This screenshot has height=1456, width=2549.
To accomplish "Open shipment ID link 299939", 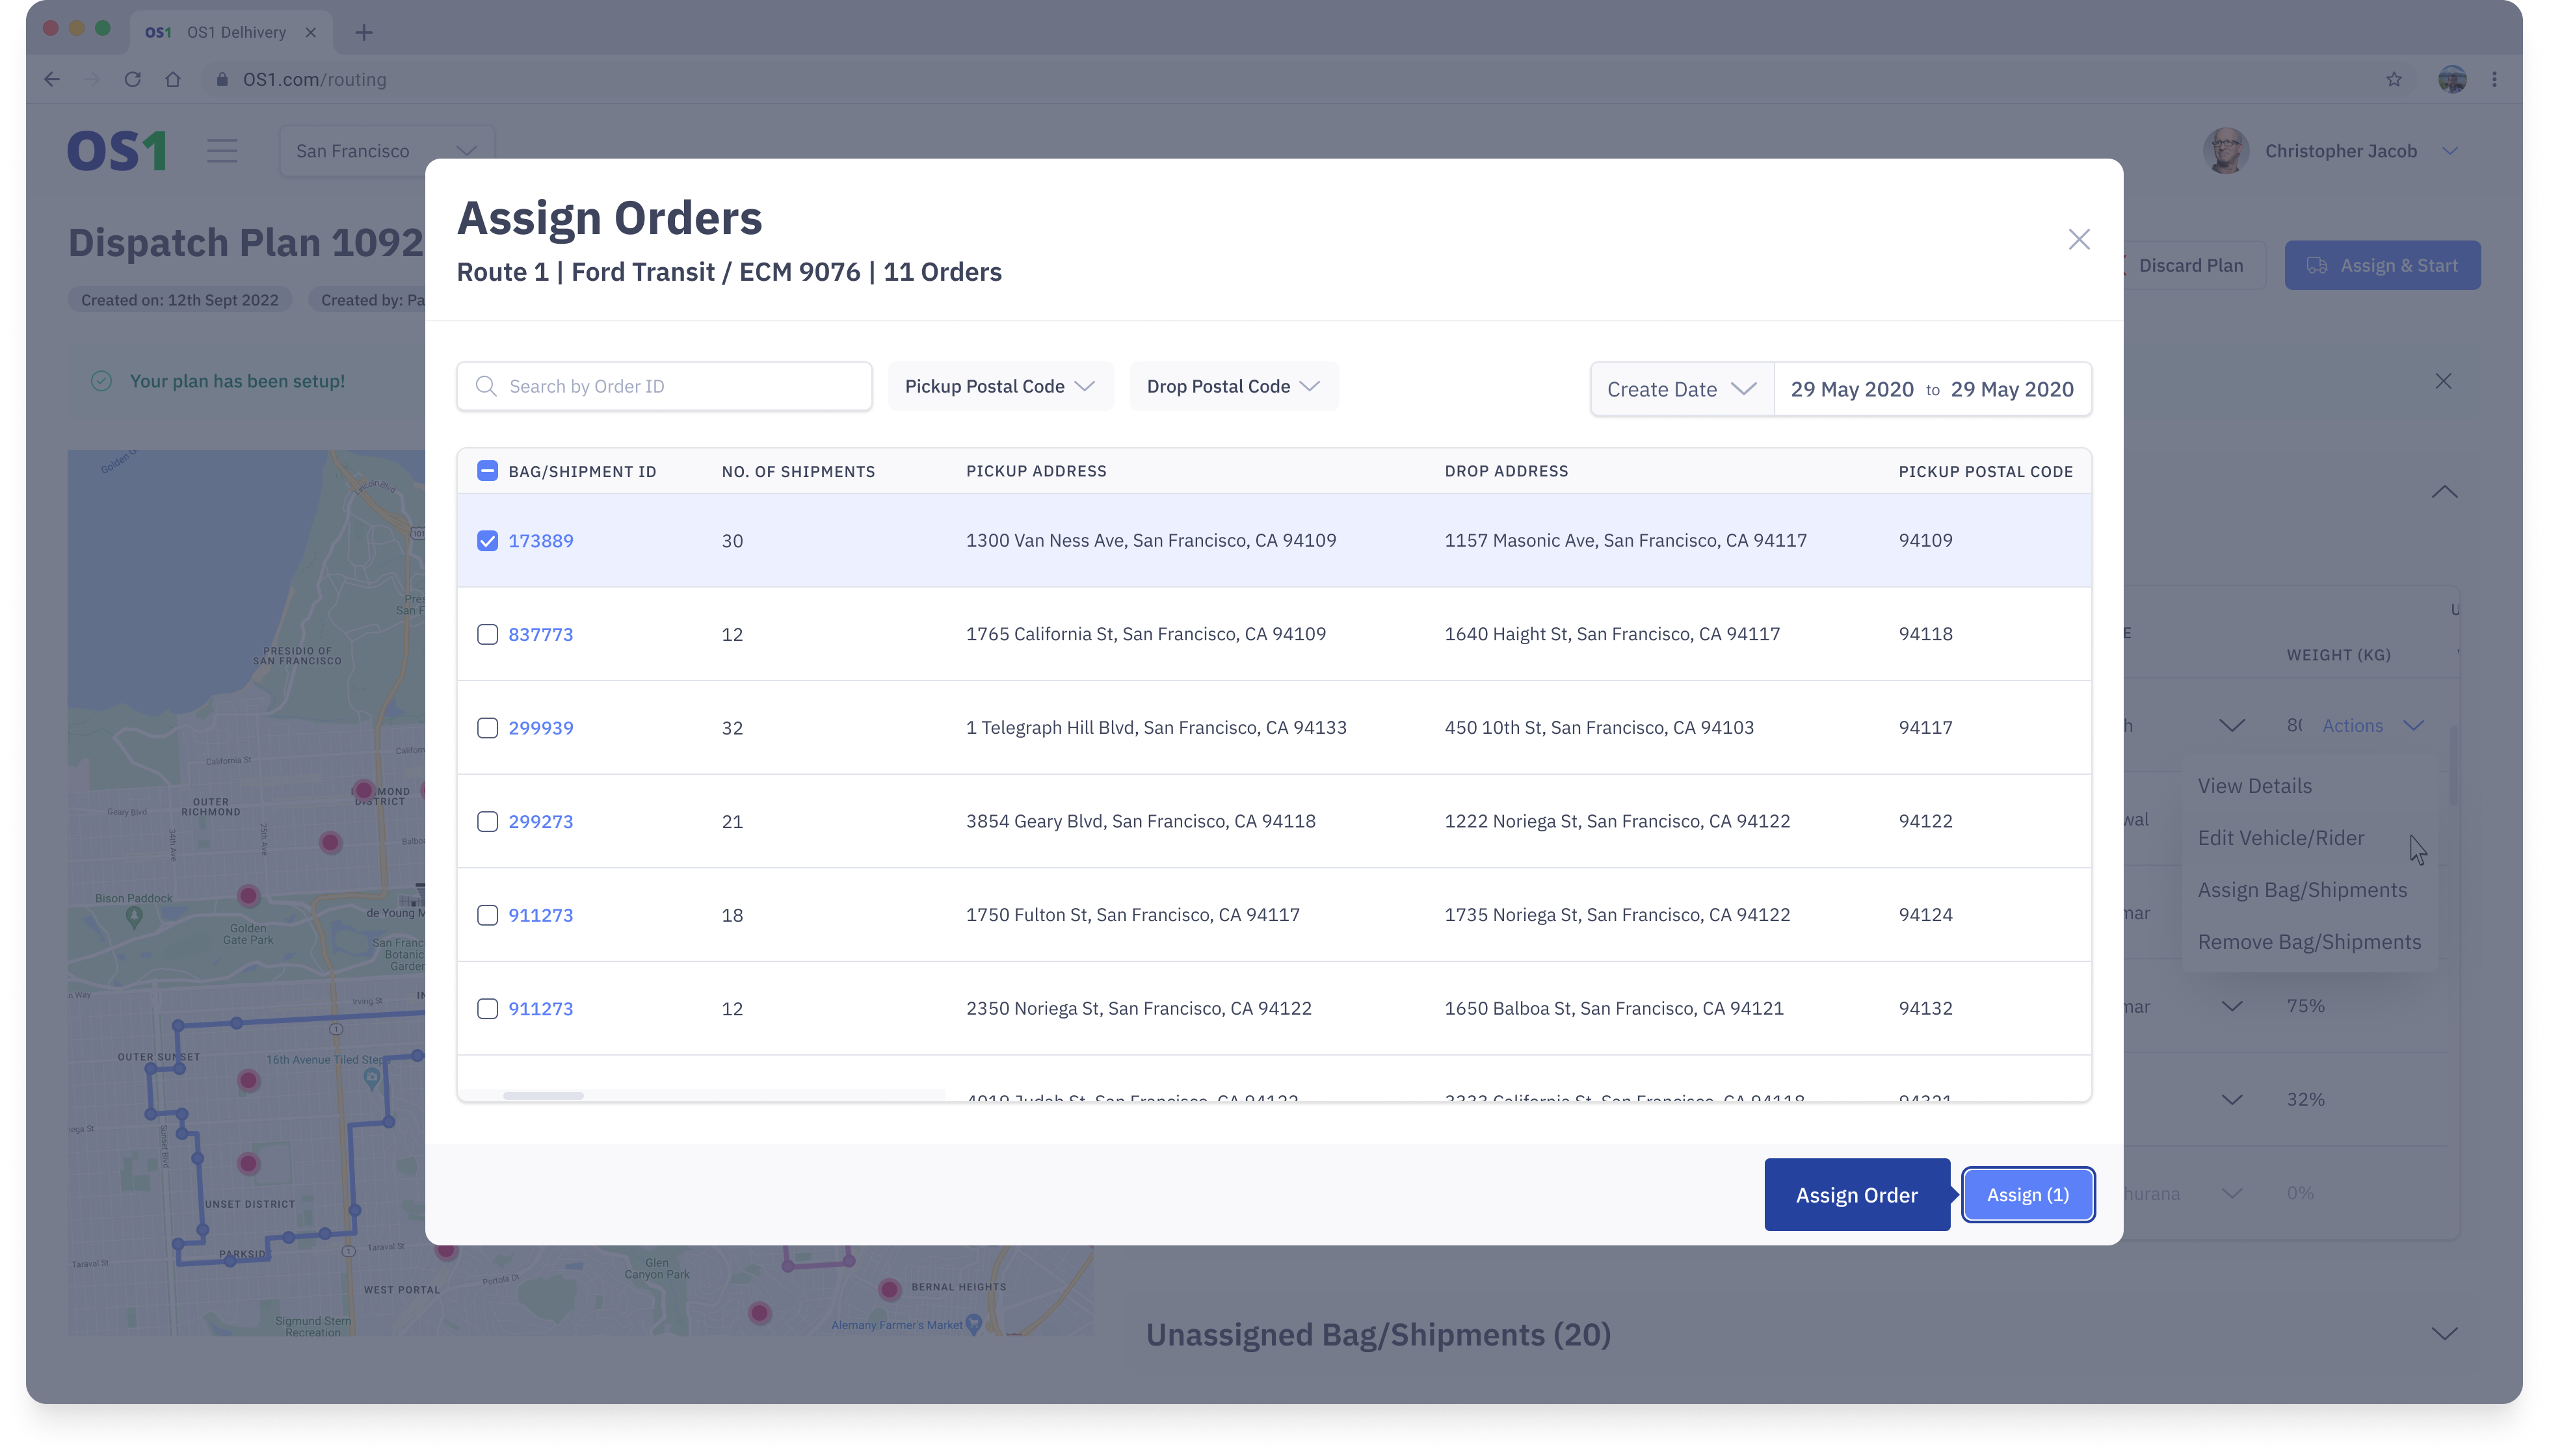I will [540, 728].
